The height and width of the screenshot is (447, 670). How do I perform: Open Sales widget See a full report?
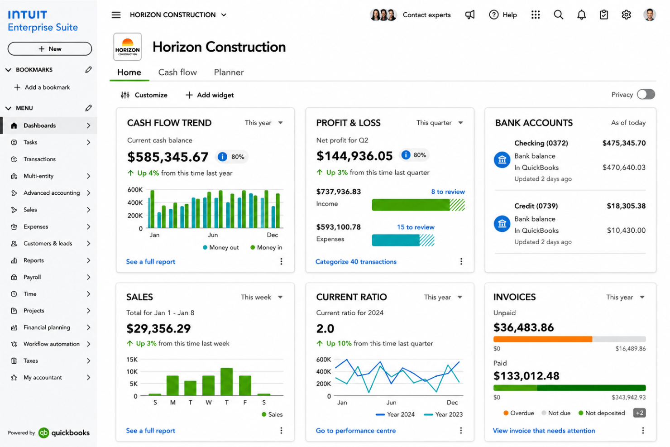[x=150, y=431]
